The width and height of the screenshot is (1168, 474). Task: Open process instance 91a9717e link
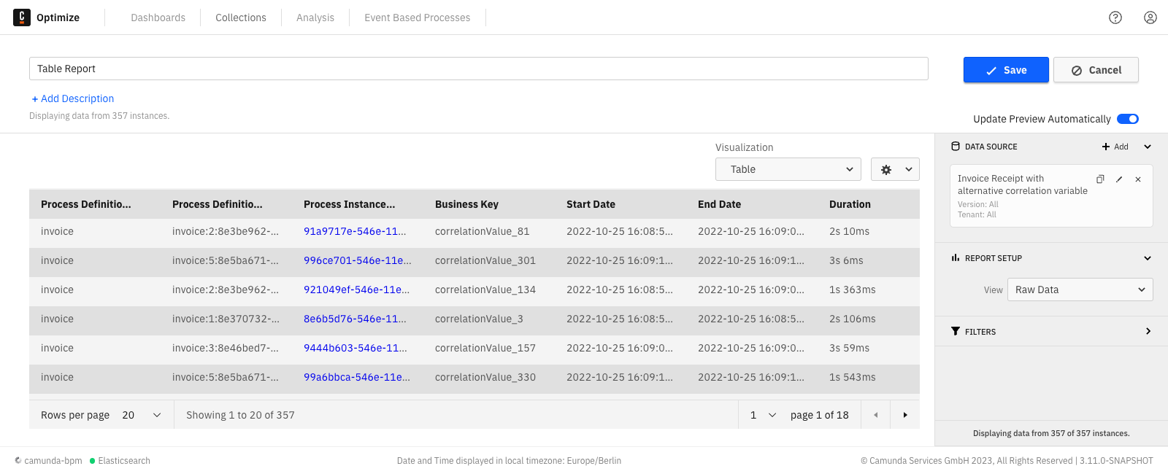pos(355,231)
